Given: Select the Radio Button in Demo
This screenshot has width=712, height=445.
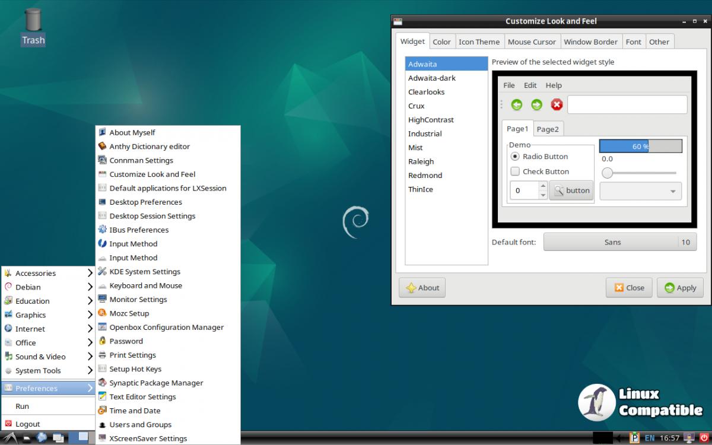Looking at the screenshot, I should [515, 157].
